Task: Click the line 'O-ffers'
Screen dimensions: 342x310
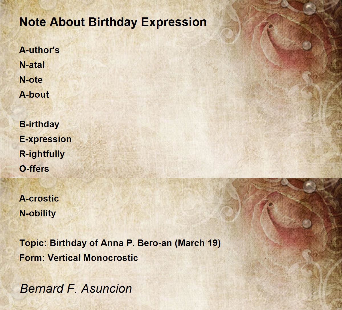Action: pos(34,169)
